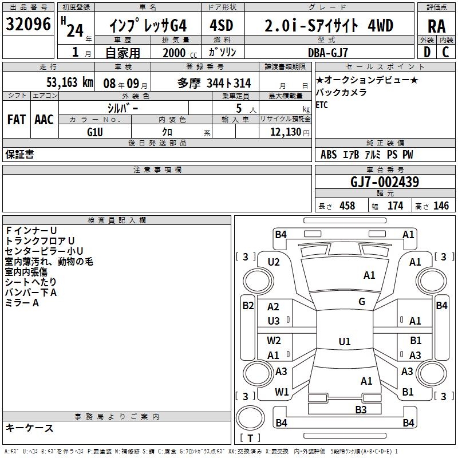Click U2 mark on car diagram
The image size is (458, 458).
click(274, 262)
